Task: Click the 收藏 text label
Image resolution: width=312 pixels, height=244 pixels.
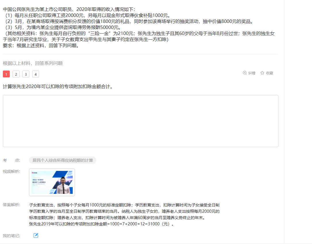Action: click(269, 73)
